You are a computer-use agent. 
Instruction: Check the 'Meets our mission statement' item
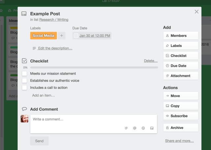click(x=24, y=74)
